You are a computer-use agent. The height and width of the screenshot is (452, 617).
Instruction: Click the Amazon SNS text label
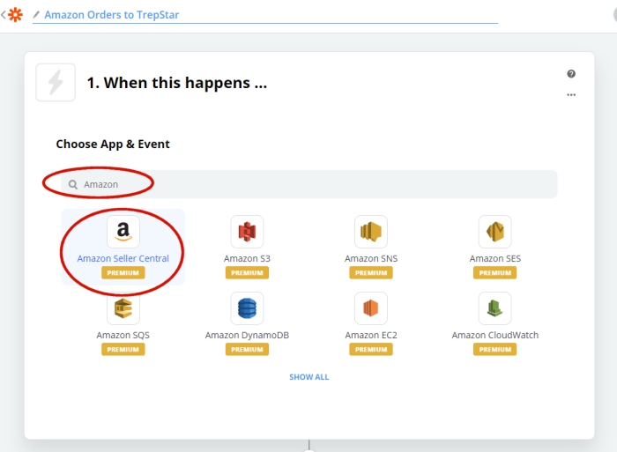[371, 258]
